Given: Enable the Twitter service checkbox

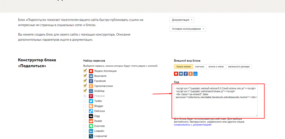Looking at the screenshot, I should pyautogui.click(x=85, y=101).
